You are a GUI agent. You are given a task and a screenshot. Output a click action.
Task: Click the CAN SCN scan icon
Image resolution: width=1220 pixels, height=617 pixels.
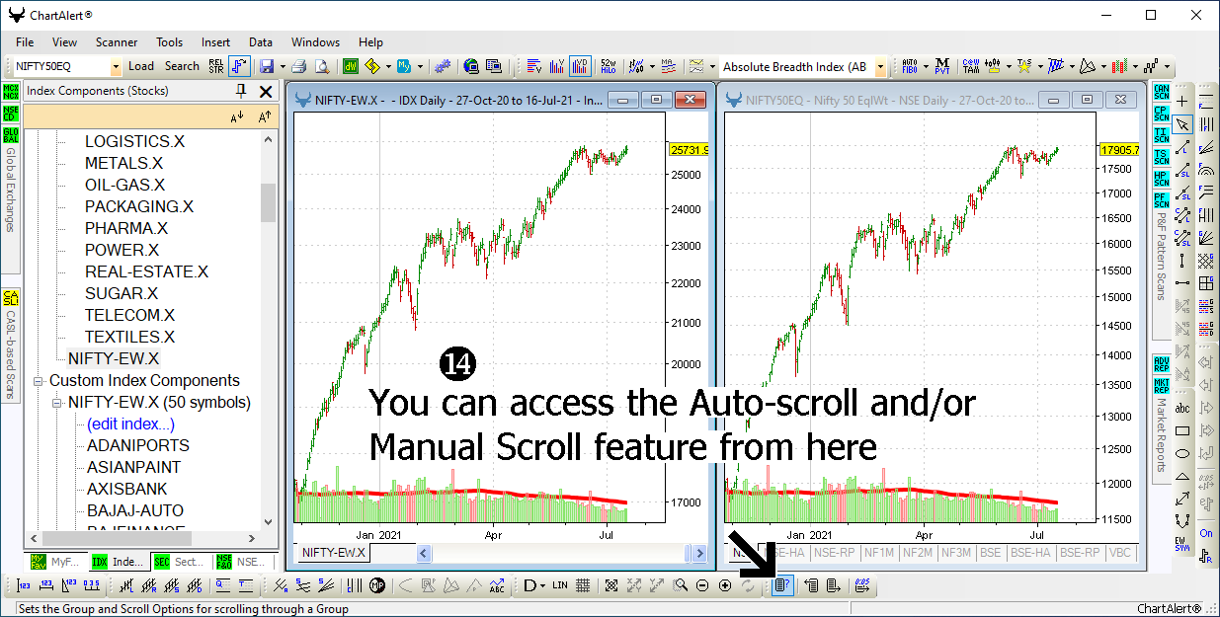tap(1161, 92)
